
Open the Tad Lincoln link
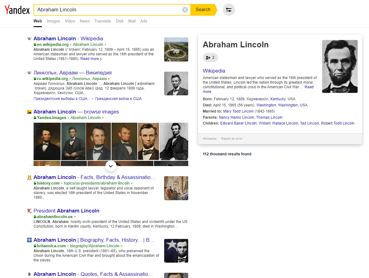(x=310, y=123)
